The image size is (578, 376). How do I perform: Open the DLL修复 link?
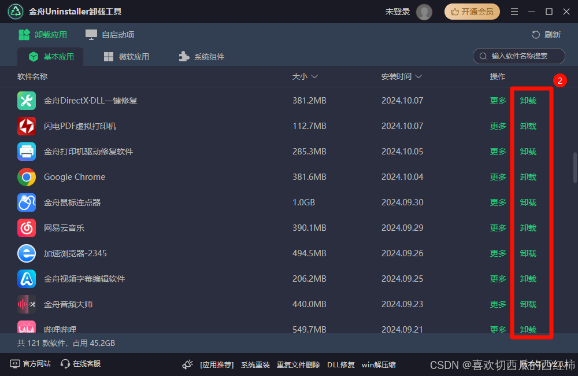341,365
